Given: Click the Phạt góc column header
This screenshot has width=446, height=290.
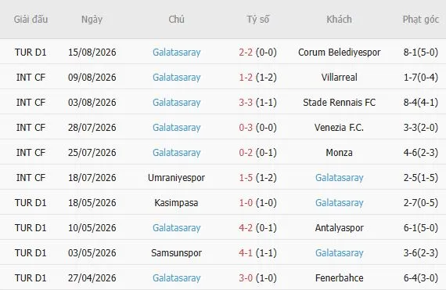Looking at the screenshot, I should click(421, 20).
